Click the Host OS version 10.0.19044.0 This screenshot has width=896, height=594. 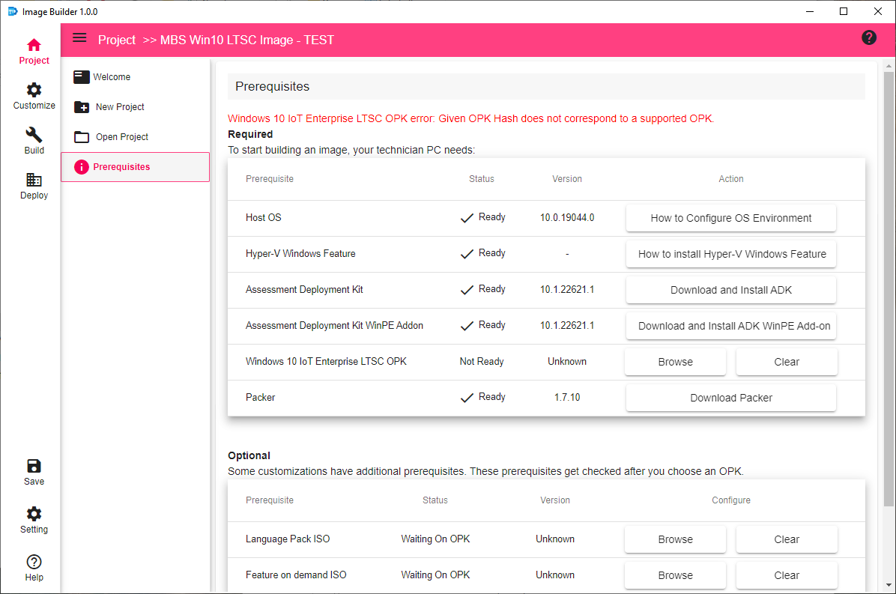(567, 218)
